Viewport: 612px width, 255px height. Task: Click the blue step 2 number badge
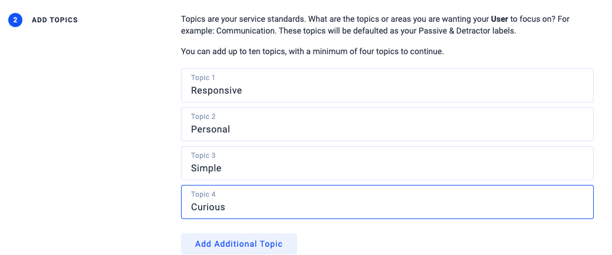(15, 20)
